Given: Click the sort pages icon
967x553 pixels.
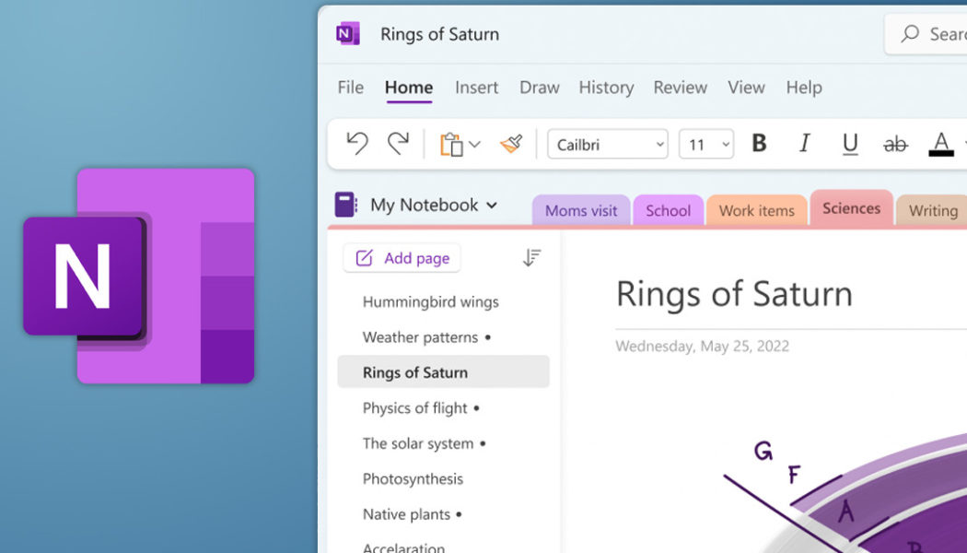Looking at the screenshot, I should pyautogui.click(x=532, y=258).
